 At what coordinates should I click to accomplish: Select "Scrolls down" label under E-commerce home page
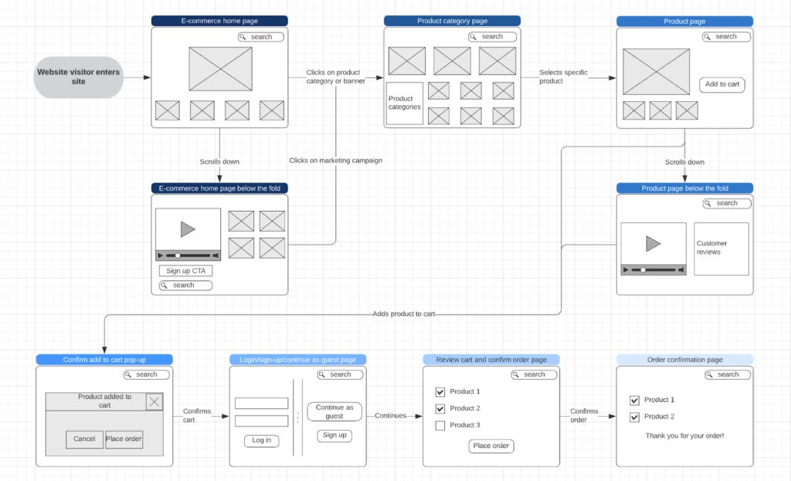(219, 162)
